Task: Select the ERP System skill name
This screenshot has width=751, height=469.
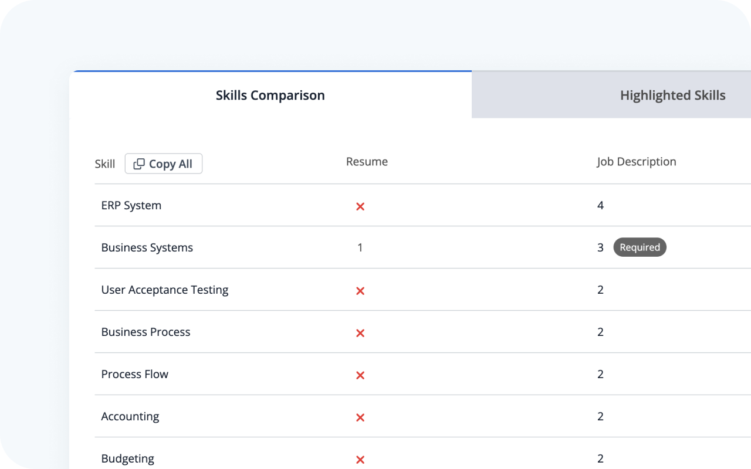Action: coord(131,205)
